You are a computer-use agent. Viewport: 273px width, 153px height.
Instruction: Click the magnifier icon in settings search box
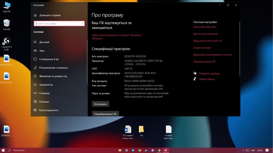click(82, 23)
